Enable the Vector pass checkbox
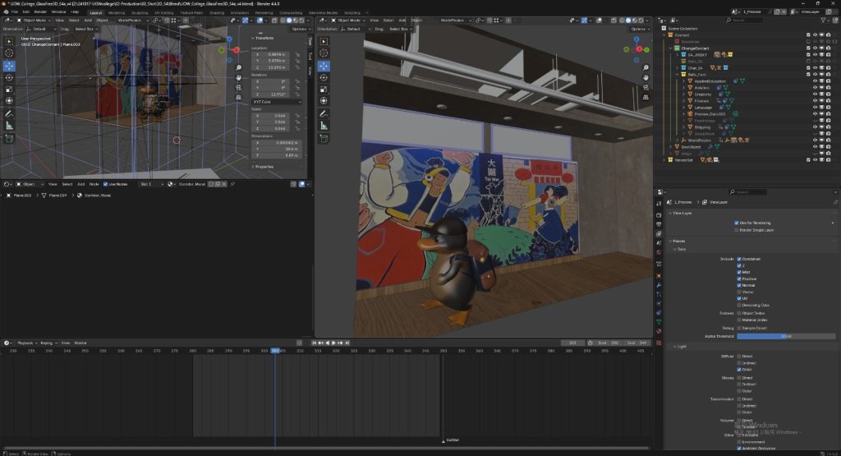The width and height of the screenshot is (841, 456). coord(739,292)
